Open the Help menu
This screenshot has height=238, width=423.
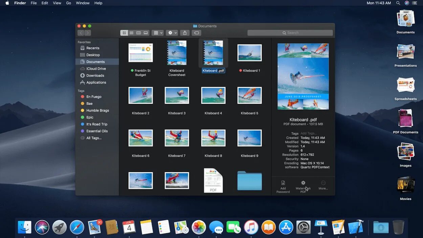point(98,3)
